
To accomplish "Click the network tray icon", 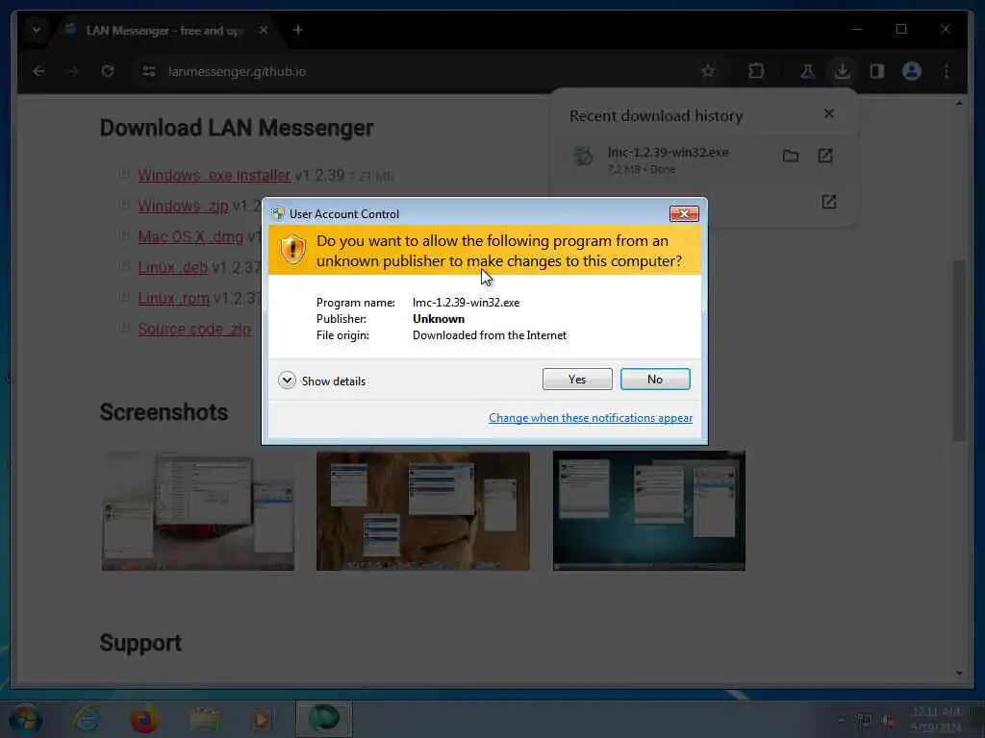I will click(865, 721).
